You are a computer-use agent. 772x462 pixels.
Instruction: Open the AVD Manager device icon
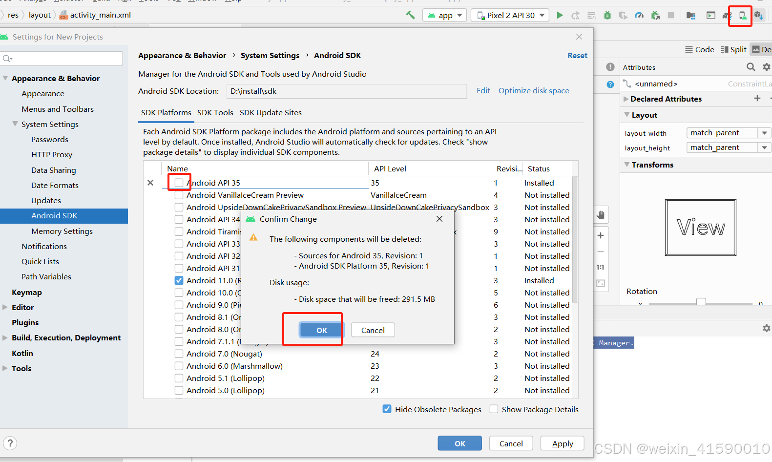click(743, 16)
